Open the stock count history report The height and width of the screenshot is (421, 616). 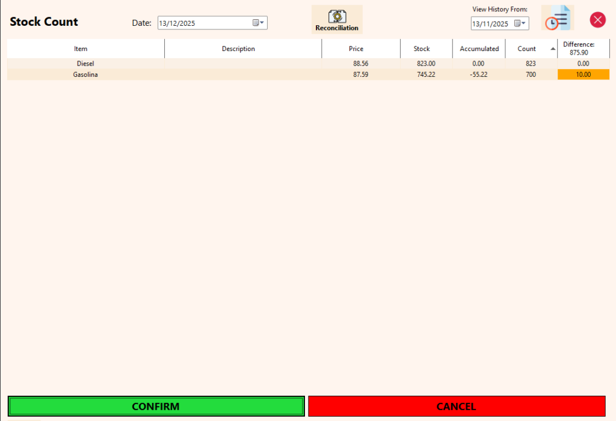557,18
